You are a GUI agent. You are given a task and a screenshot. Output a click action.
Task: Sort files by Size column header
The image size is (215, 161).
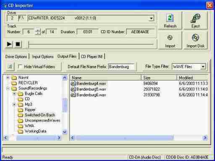(x=159, y=78)
